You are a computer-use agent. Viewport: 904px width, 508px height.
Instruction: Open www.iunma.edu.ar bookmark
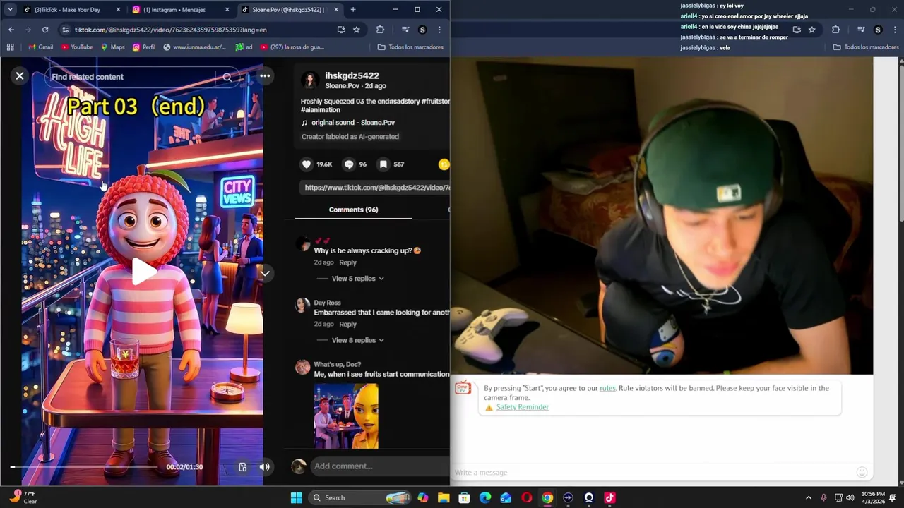(x=194, y=47)
